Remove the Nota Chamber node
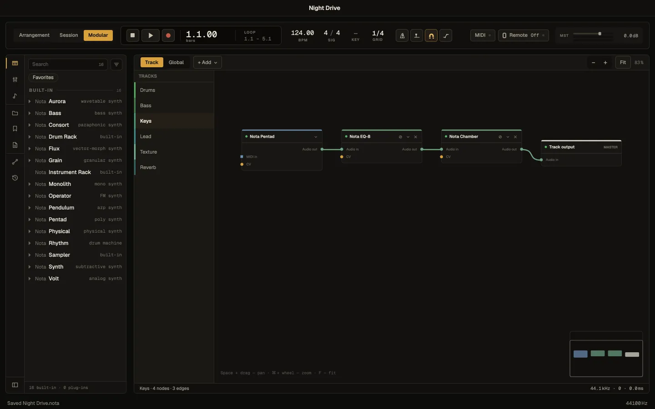The width and height of the screenshot is (655, 409). tap(515, 137)
